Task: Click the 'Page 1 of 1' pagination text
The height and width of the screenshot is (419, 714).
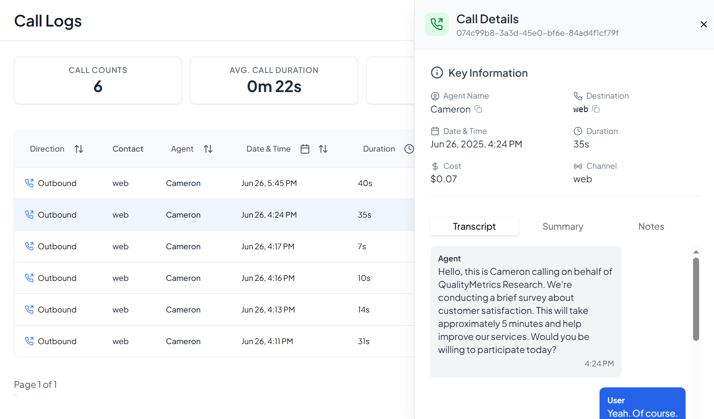Action: pos(35,385)
